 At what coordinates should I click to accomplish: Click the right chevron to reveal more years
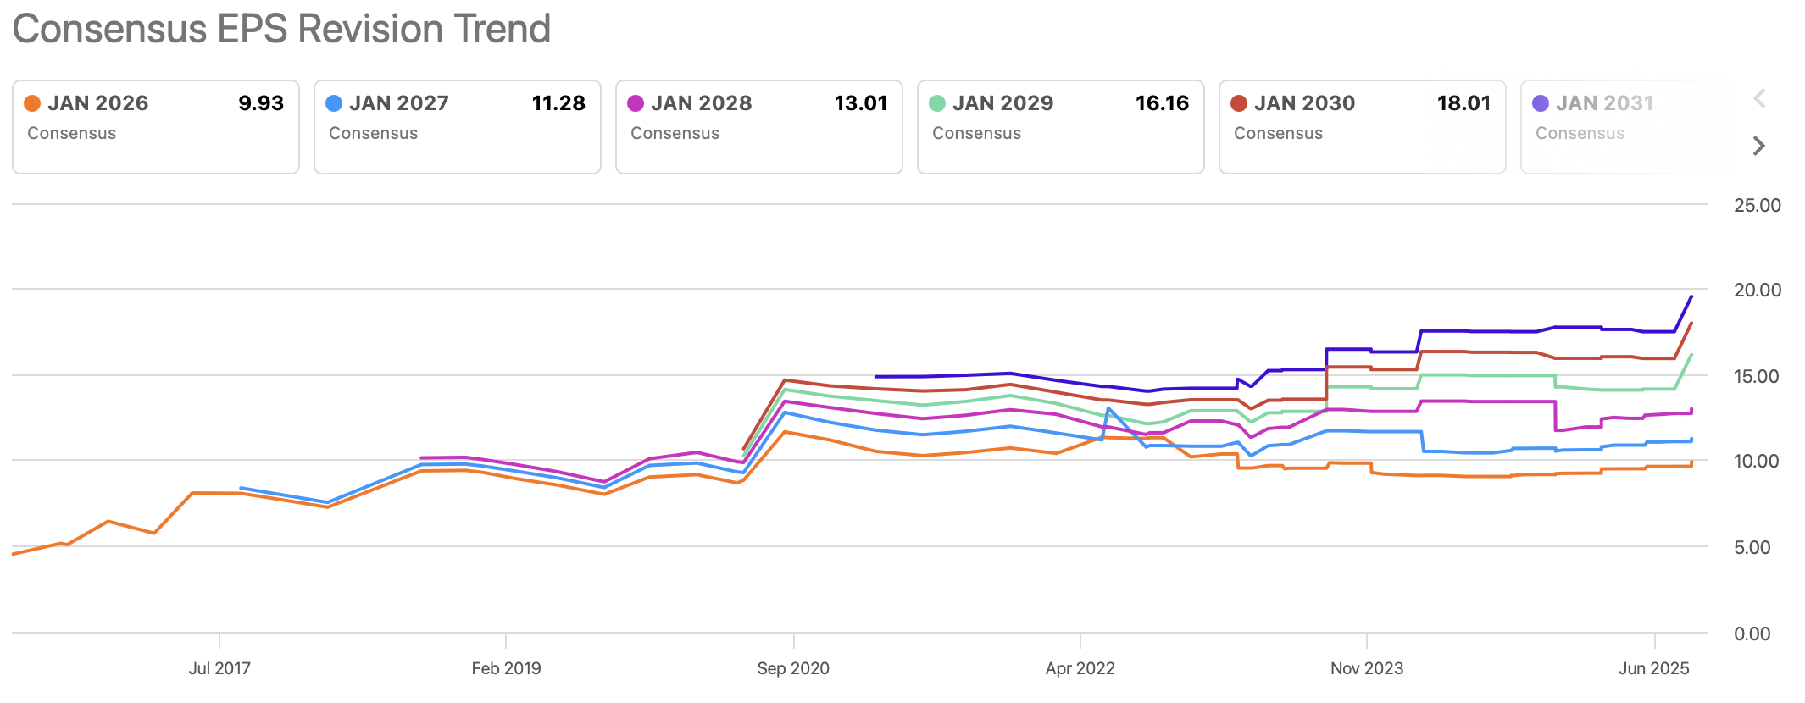coord(1758,146)
